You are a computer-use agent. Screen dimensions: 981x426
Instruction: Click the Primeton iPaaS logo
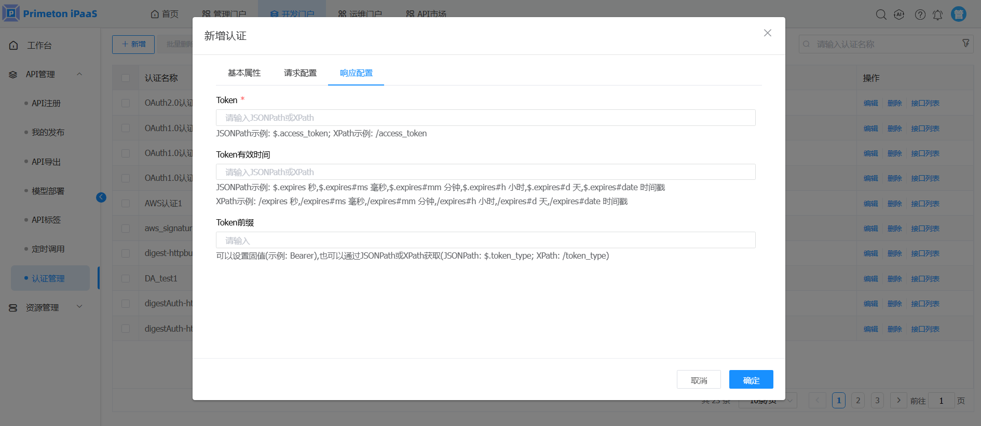50,13
